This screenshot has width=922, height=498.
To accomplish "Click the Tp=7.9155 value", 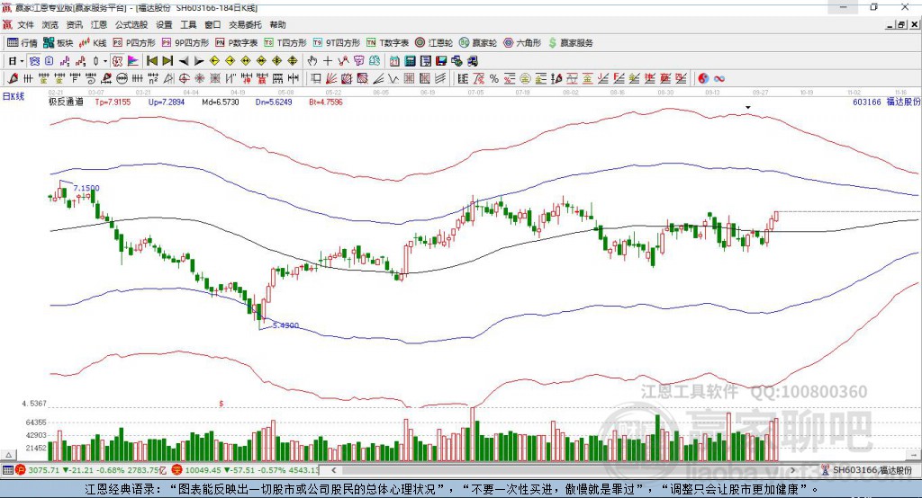I will (113, 102).
